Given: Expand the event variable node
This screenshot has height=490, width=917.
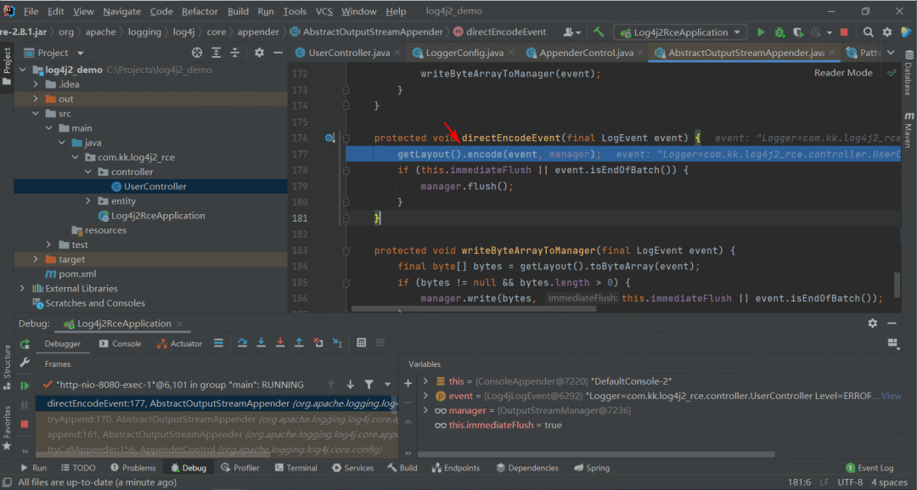Looking at the screenshot, I should (x=426, y=396).
